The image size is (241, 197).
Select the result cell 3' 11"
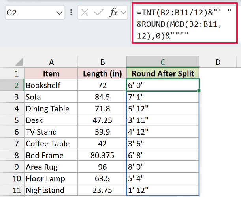(x=163, y=120)
